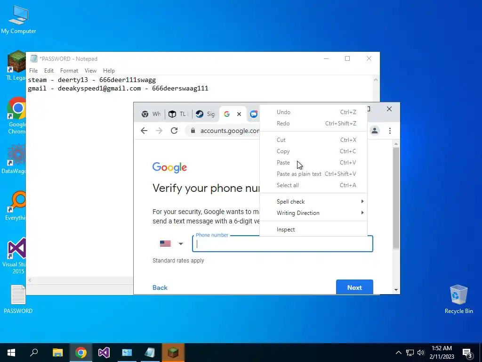
Task: Click the Next button
Action: (x=354, y=287)
